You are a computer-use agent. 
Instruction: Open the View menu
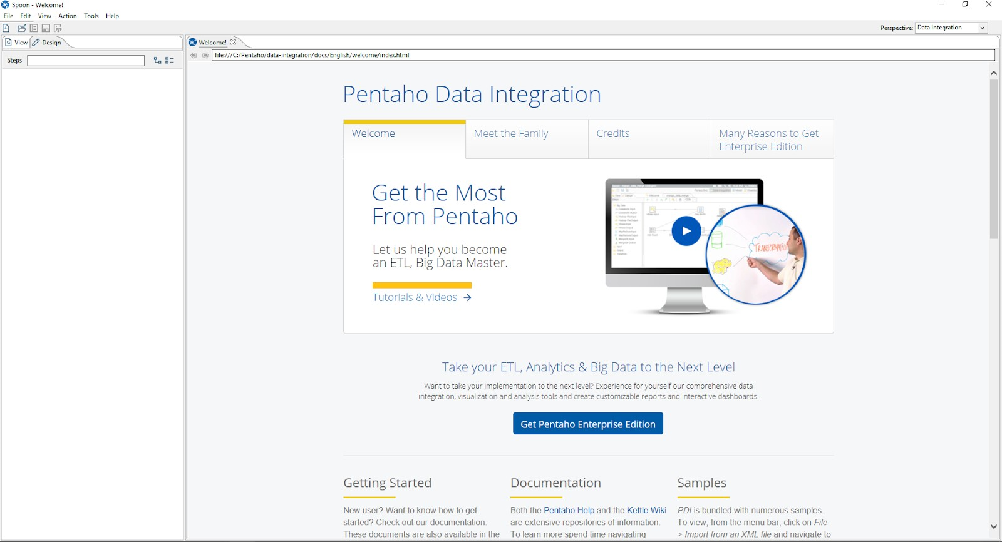[44, 16]
